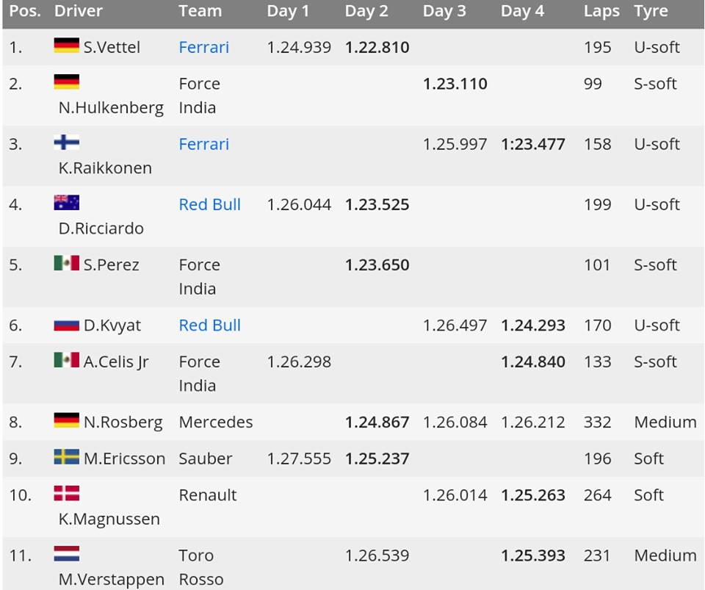705x590 pixels.
Task: Click the German flag beside N.Rosberg
Action: click(66, 421)
